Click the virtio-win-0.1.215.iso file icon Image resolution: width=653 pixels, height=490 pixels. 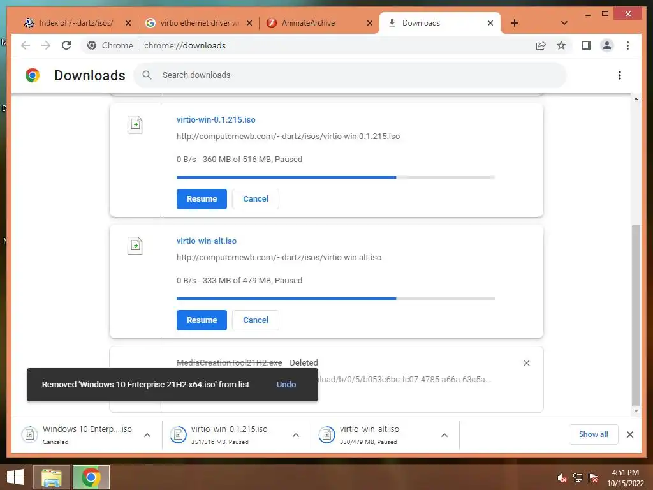pyautogui.click(x=135, y=124)
